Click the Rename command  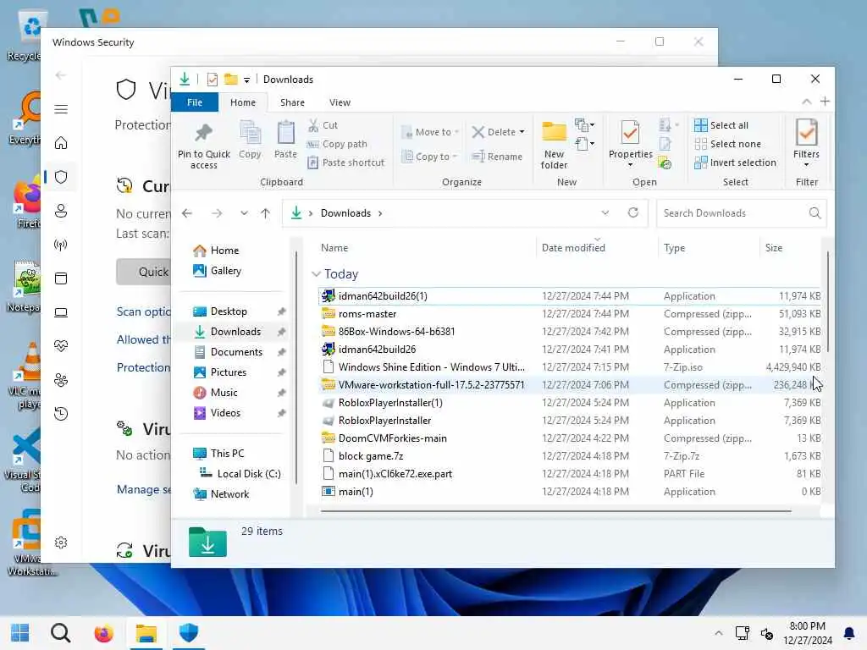[x=497, y=157]
